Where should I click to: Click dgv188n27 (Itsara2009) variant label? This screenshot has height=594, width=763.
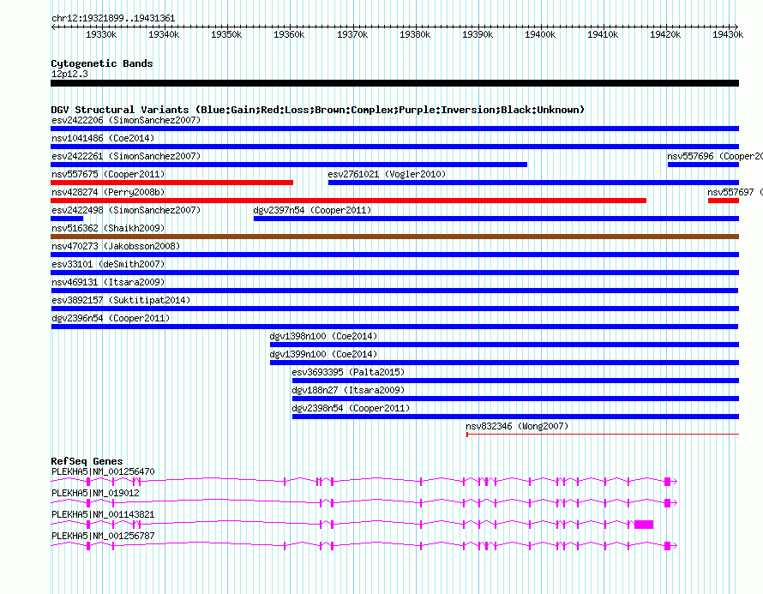coord(348,390)
